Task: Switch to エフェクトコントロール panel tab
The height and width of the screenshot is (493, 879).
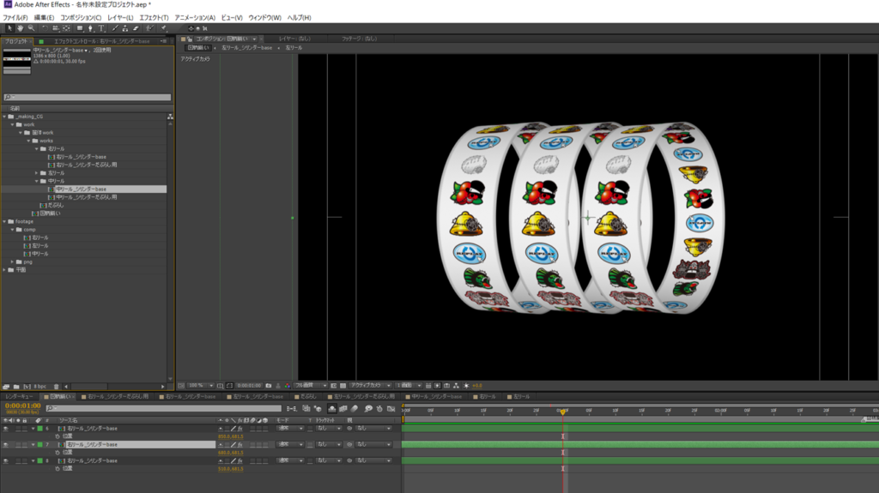Action: (x=101, y=41)
